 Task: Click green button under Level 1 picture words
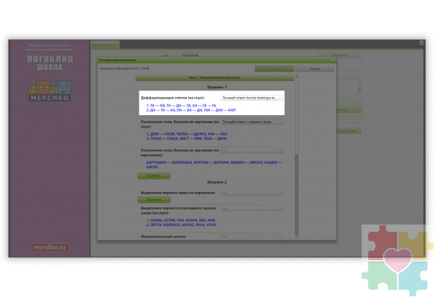[x=149, y=175]
